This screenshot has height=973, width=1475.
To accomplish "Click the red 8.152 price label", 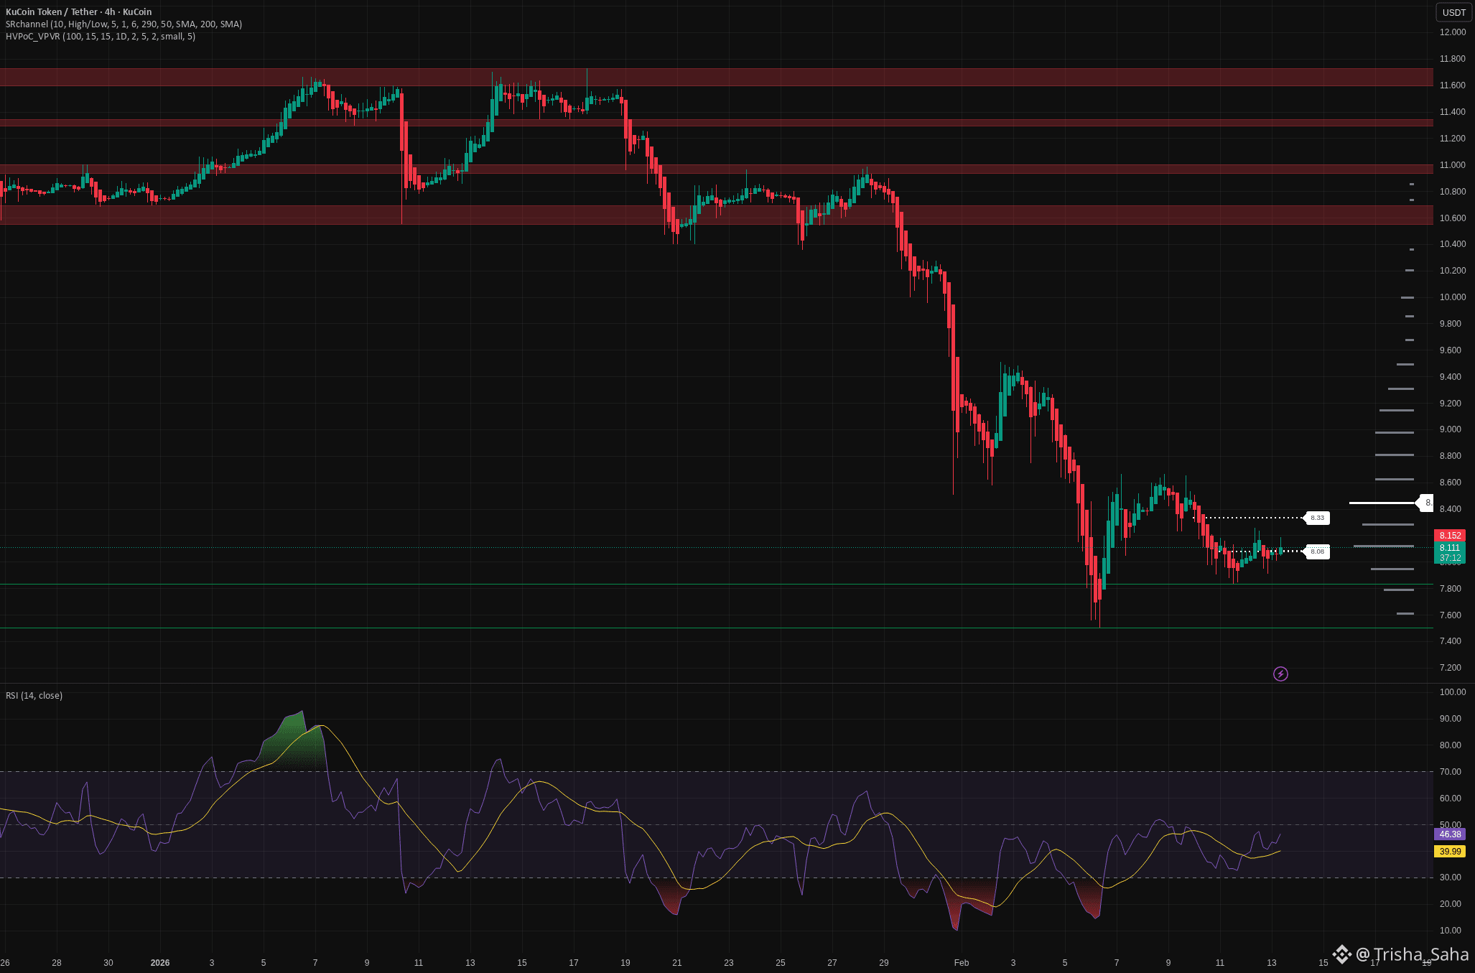I will coord(1450,536).
